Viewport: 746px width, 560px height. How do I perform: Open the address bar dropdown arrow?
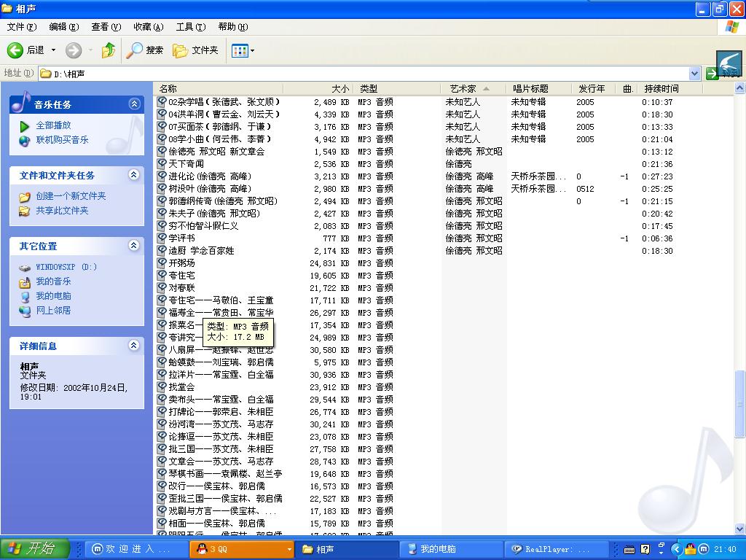pos(695,74)
